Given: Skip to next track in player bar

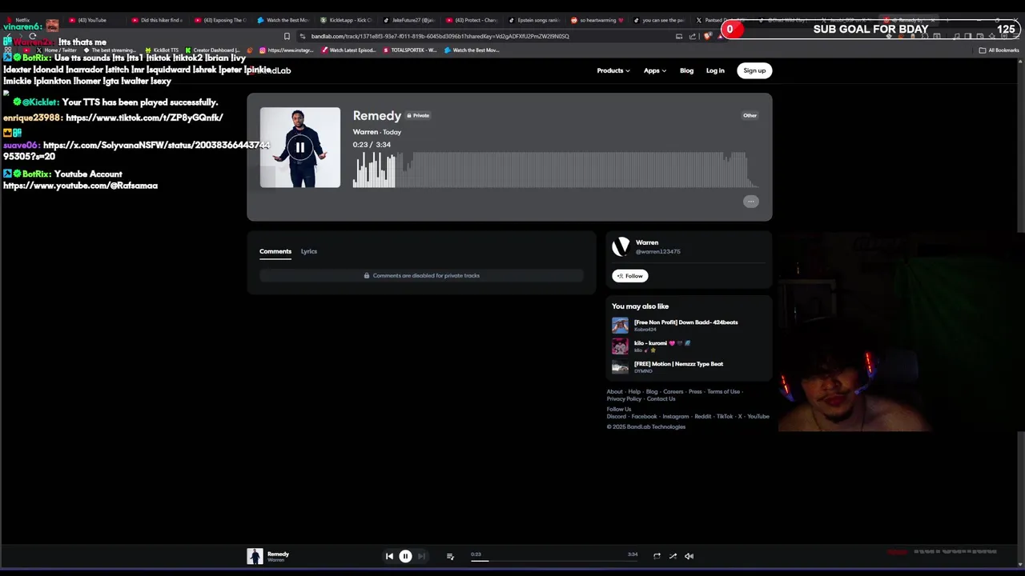Looking at the screenshot, I should point(421,556).
